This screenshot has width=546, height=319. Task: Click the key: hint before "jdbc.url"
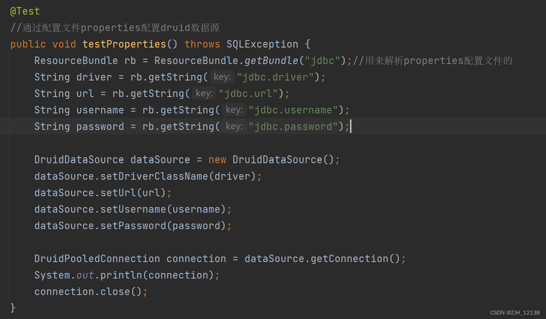(204, 94)
